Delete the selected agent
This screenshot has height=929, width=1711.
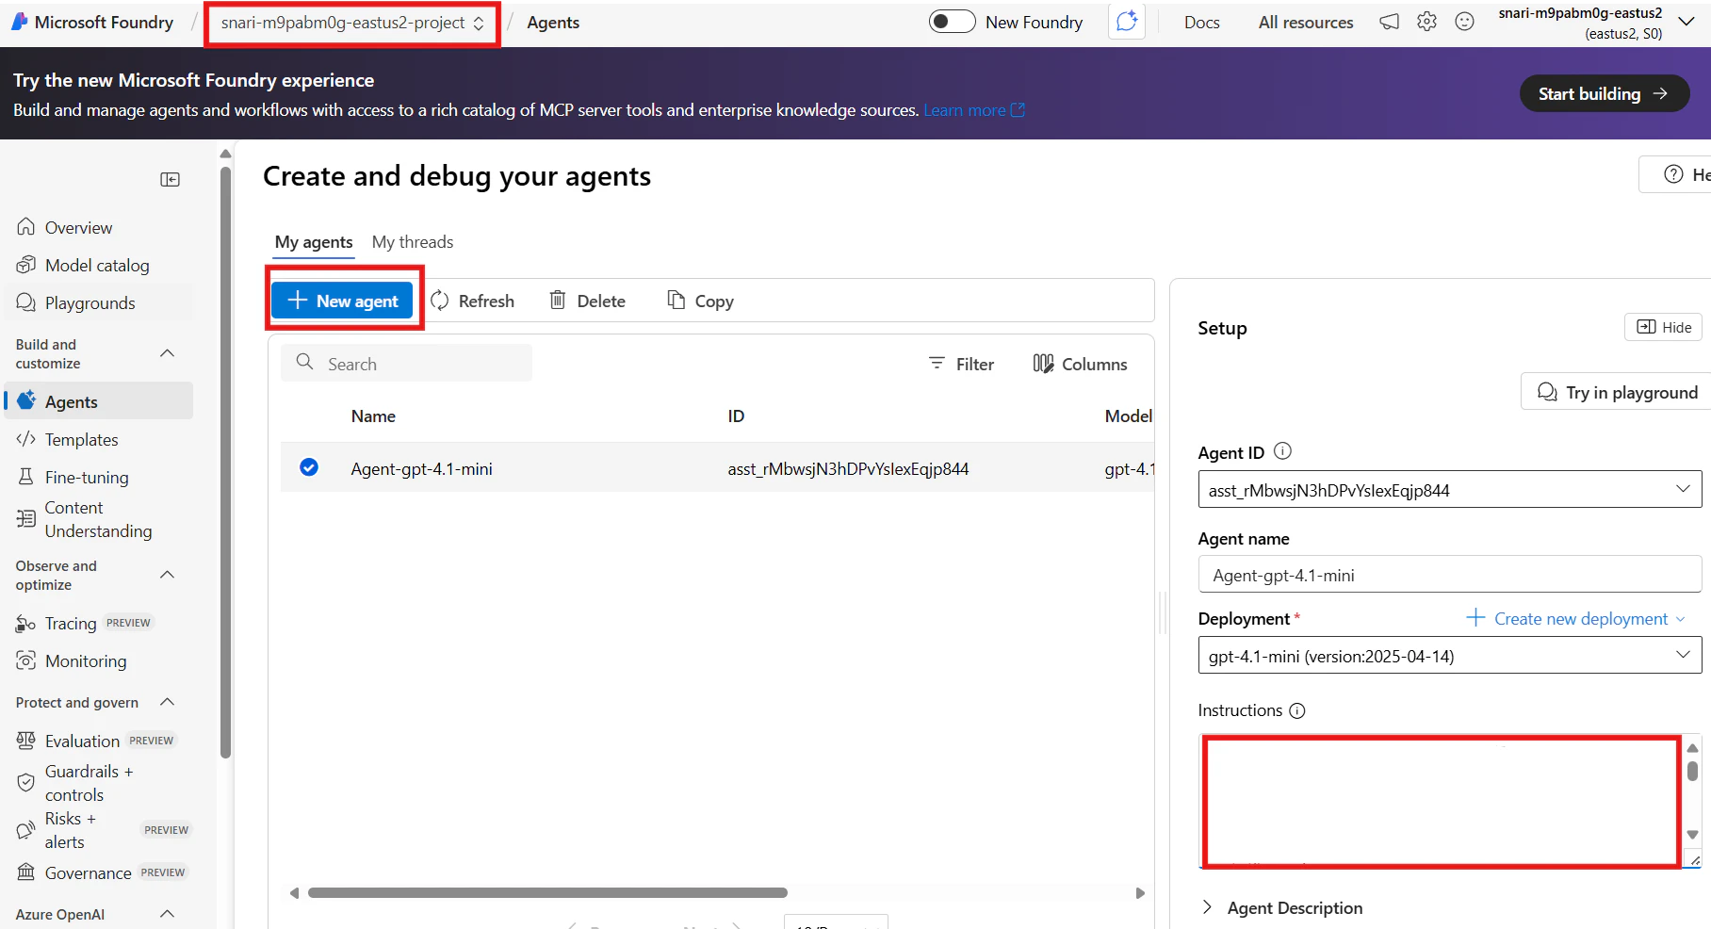588,302
